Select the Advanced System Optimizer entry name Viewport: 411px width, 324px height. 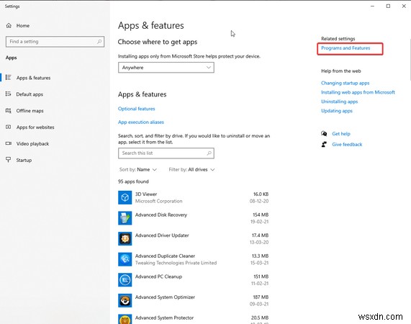165,297
